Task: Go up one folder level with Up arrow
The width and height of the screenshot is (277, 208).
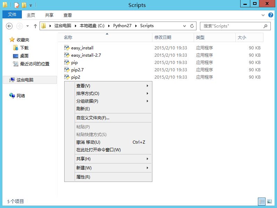Action: click(x=35, y=26)
